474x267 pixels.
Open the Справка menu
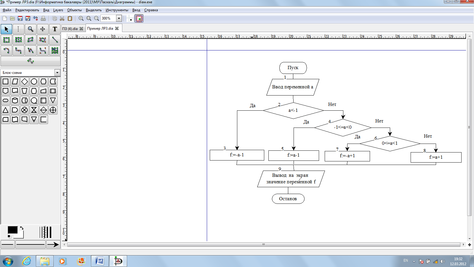[151, 10]
